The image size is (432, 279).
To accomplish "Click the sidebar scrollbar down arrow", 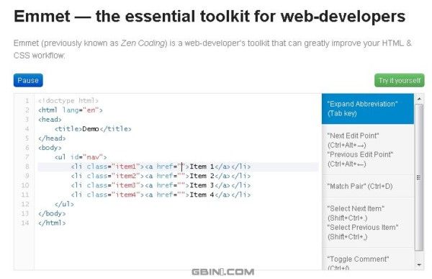I will coord(419,265).
